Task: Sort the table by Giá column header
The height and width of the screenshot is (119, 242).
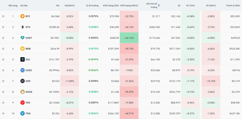Action: pyautogui.click(x=58, y=6)
